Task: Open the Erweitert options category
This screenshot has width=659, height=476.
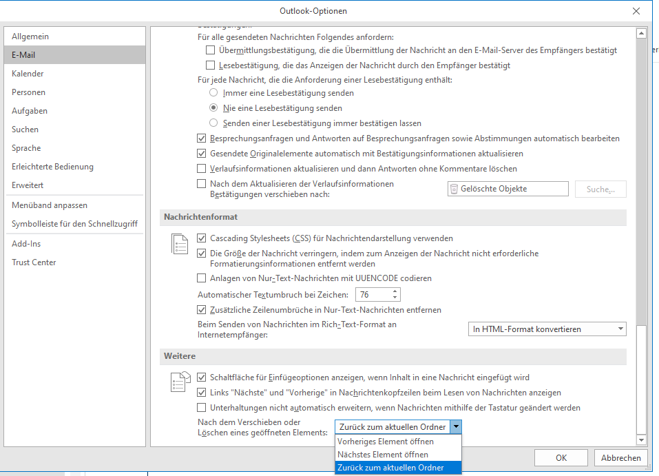Action: pos(75,185)
